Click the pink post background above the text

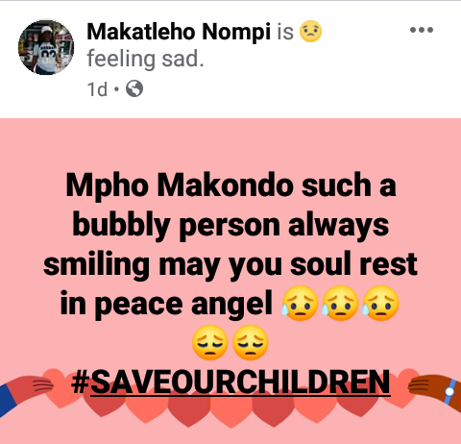(230, 142)
